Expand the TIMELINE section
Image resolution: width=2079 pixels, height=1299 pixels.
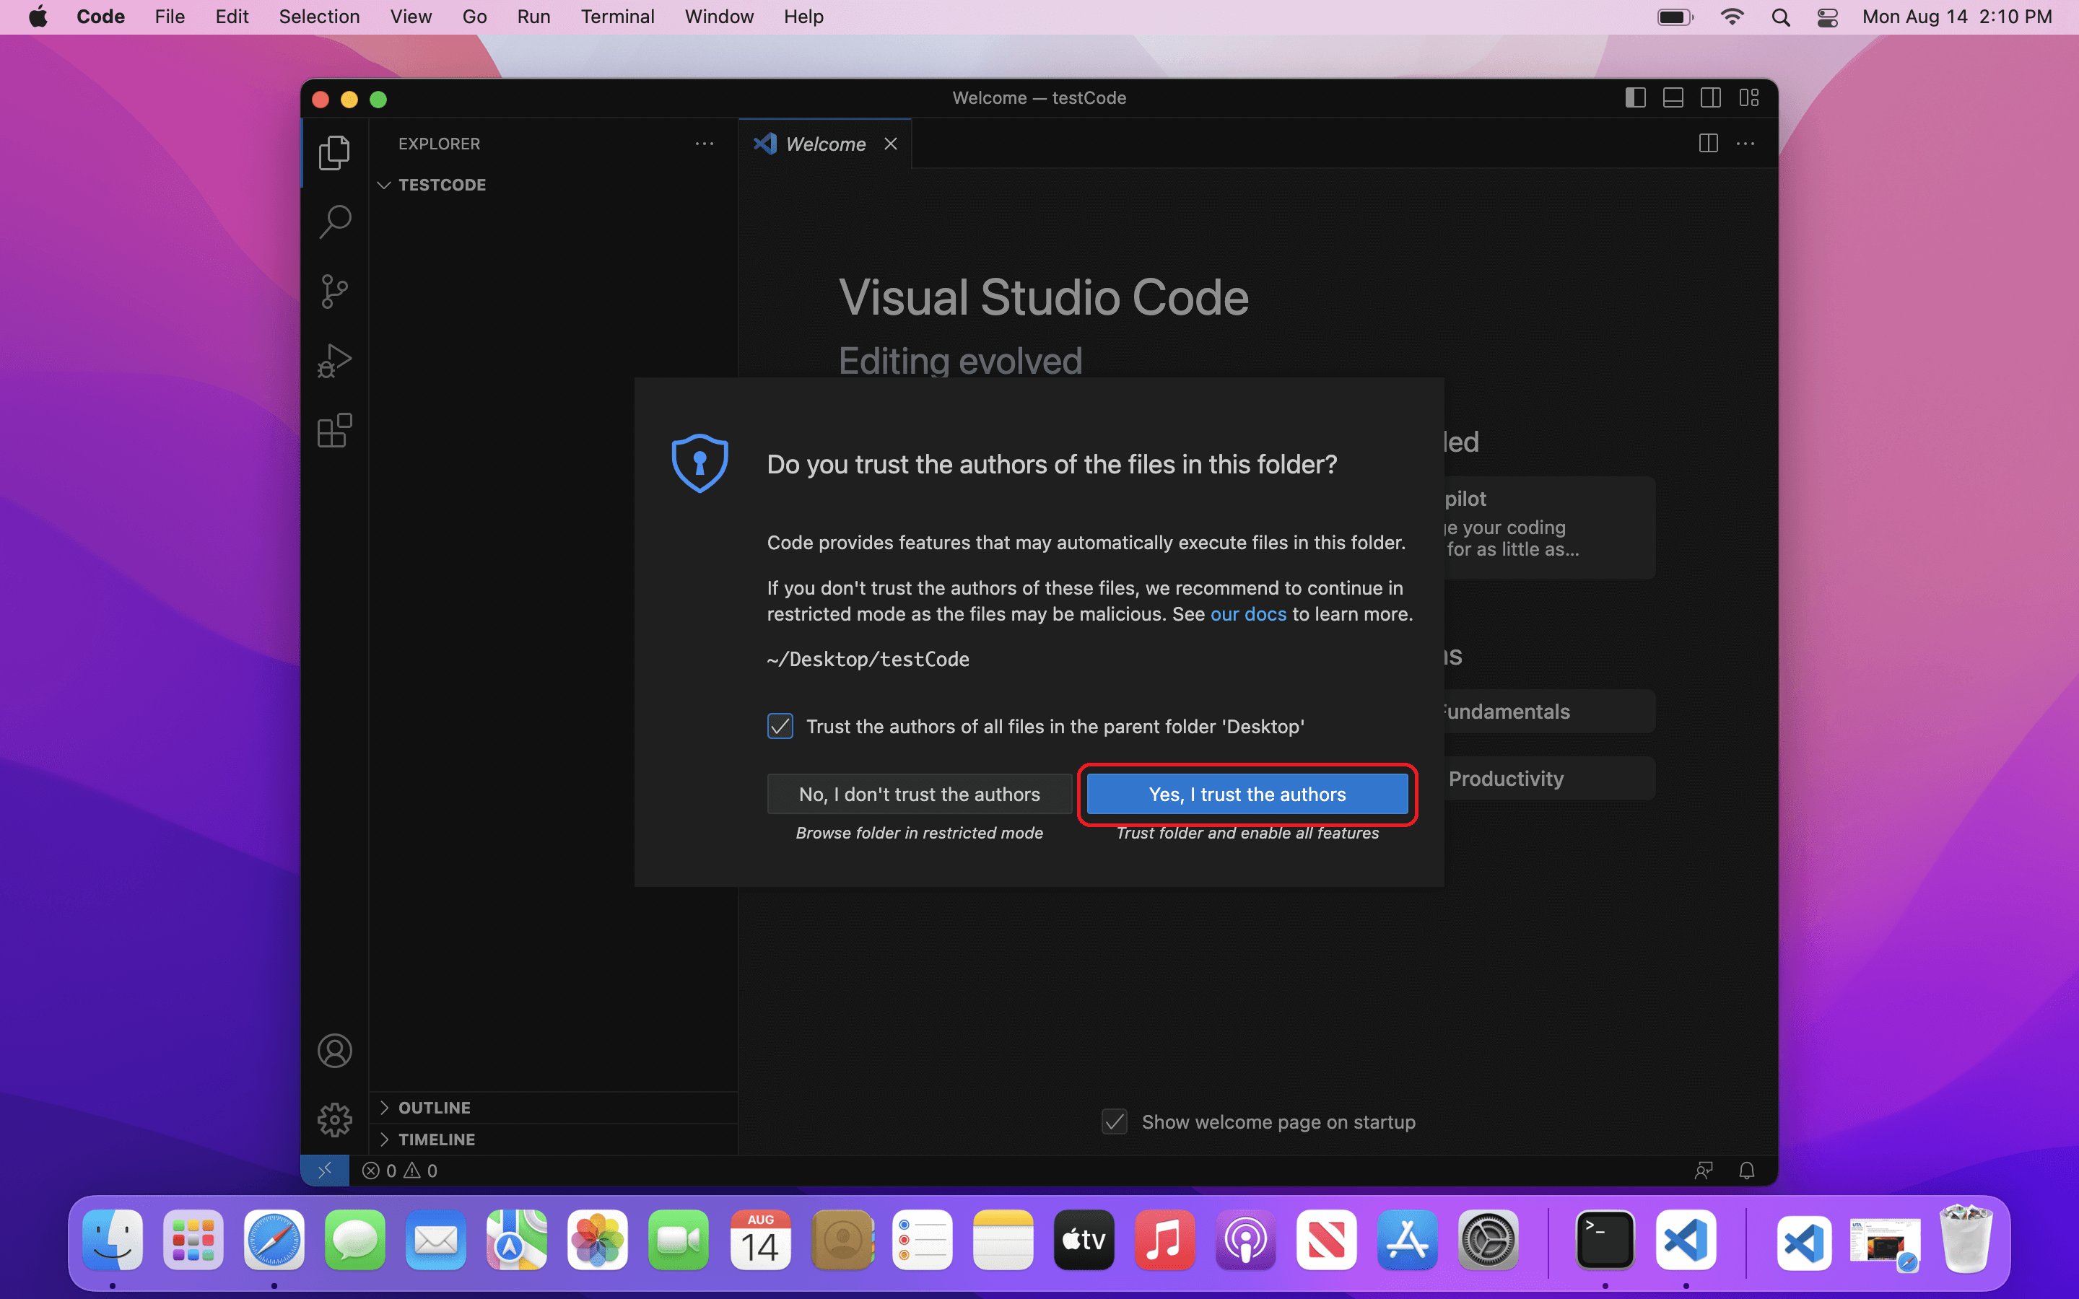437,1140
